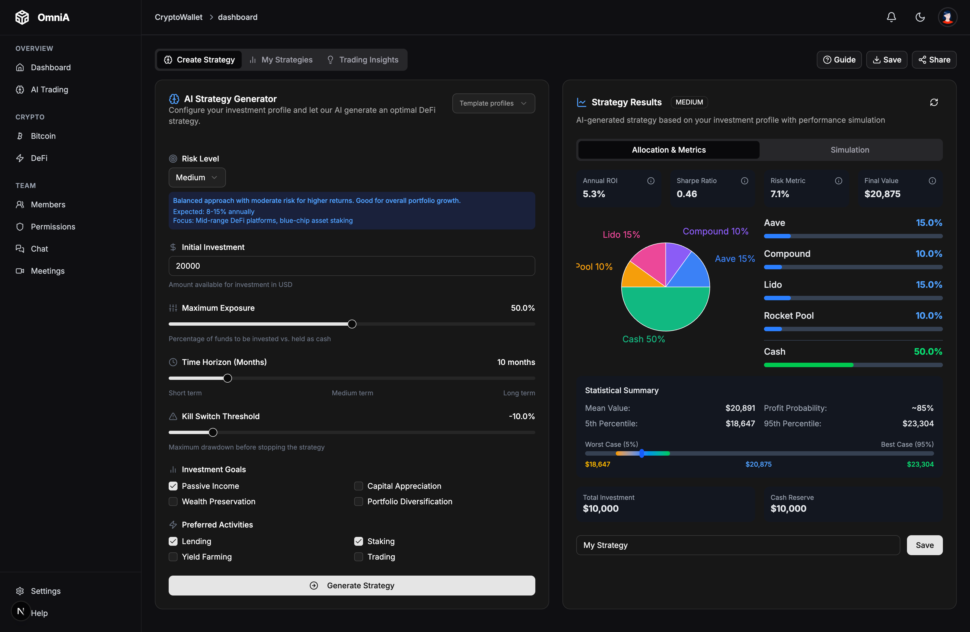Click the OmniA cube logo icon
Image resolution: width=970 pixels, height=632 pixels.
(x=22, y=17)
